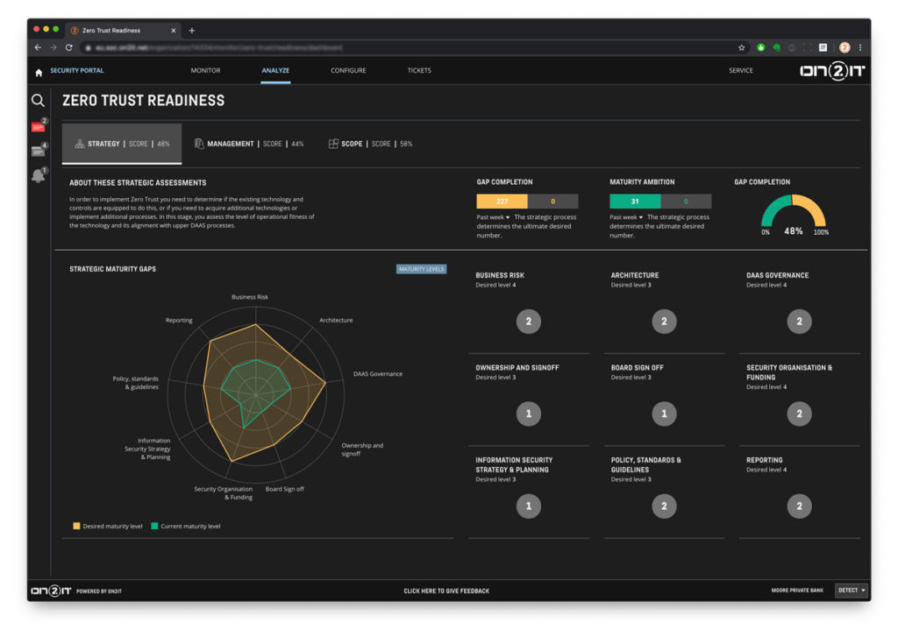Switch to the Management score tab
Image resolution: width=898 pixels, height=637 pixels.
pyautogui.click(x=249, y=144)
